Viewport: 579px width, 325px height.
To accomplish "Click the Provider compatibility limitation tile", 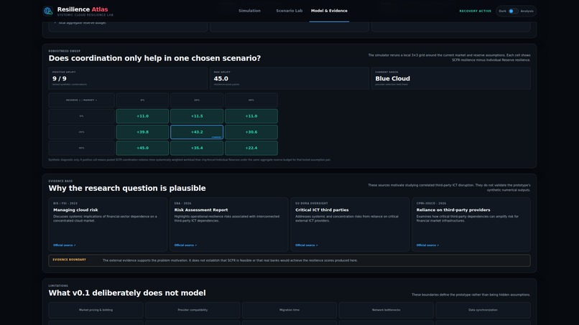I will coord(193,310).
